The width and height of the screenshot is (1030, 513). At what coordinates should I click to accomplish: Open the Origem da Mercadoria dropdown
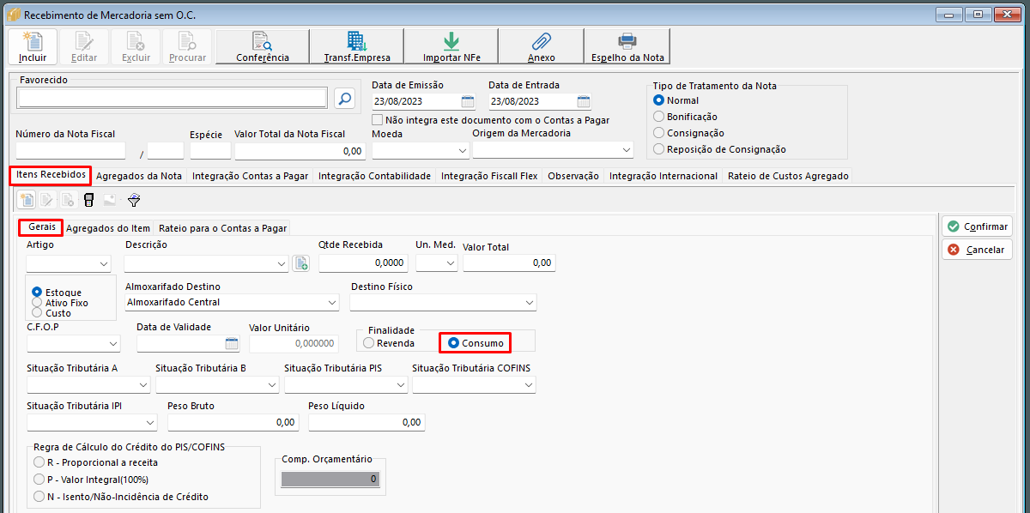[625, 150]
